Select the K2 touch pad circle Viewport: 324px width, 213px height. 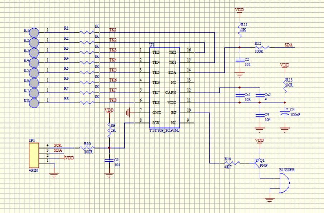click(34, 43)
